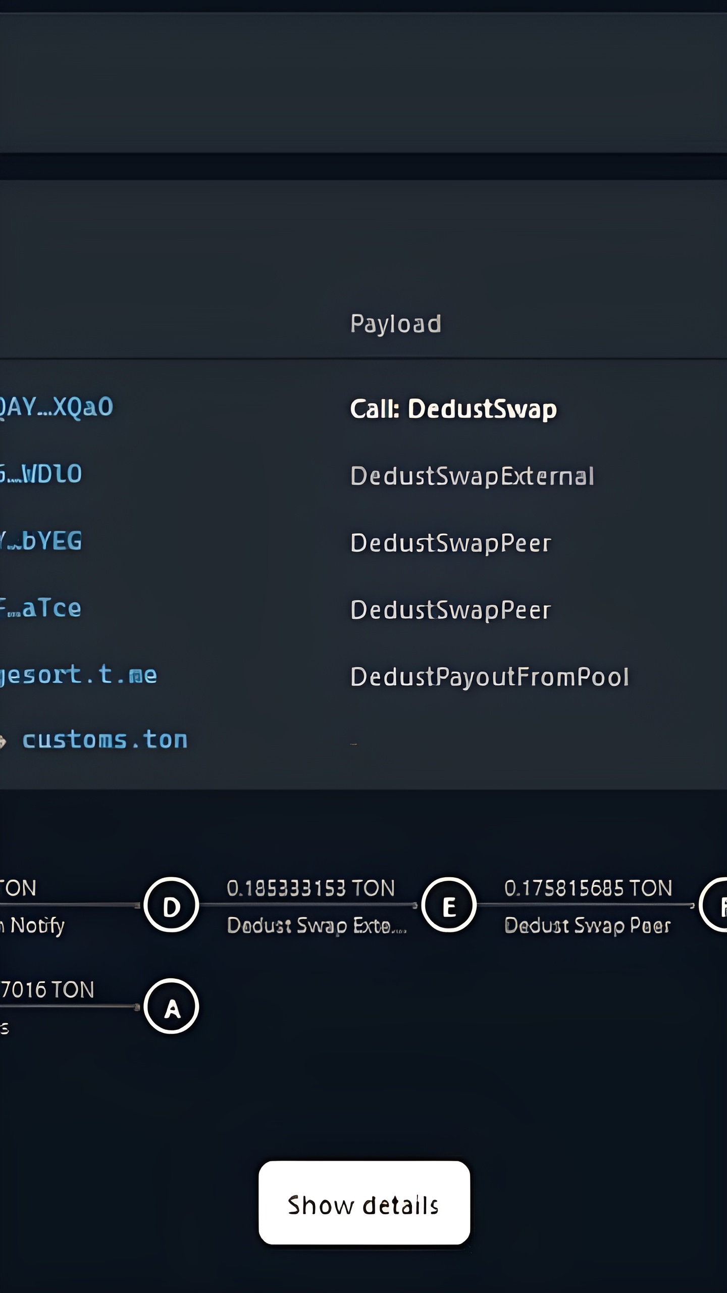Screen dimensions: 727x1293
Task: Select the 7016 TON amount before node A
Action: [x=47, y=989]
